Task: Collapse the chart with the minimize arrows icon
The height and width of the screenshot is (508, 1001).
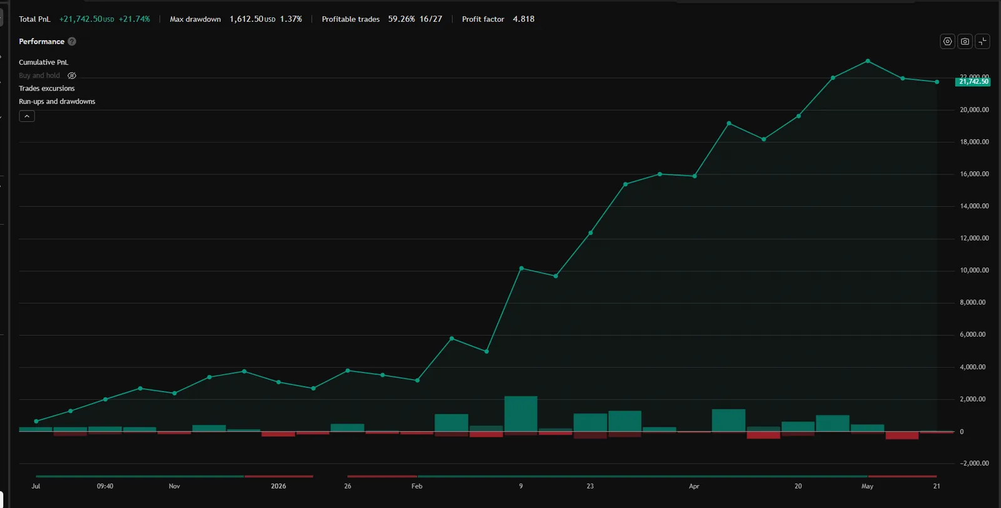Action: coord(982,41)
